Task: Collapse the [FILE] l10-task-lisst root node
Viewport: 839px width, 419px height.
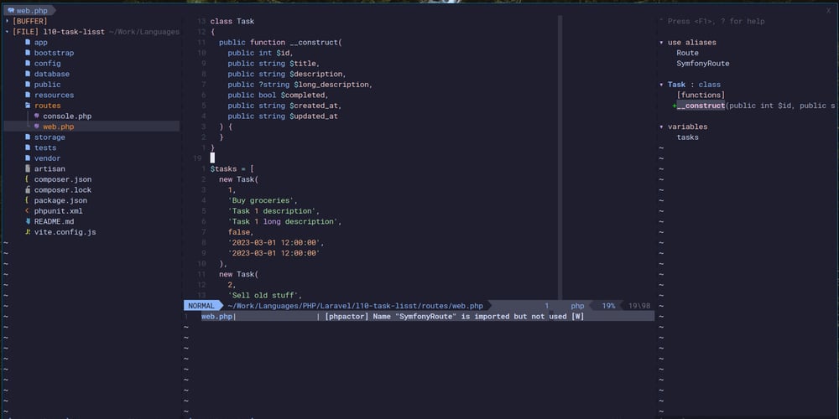Action: 8,32
